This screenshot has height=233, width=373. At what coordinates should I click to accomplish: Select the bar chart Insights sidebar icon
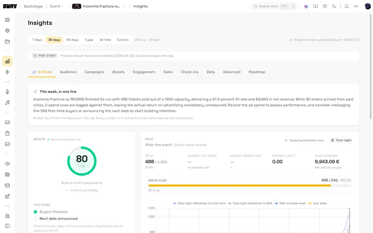coord(7,61)
